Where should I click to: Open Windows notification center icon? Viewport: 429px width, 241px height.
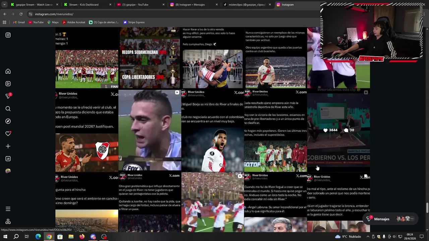[x=421, y=237]
